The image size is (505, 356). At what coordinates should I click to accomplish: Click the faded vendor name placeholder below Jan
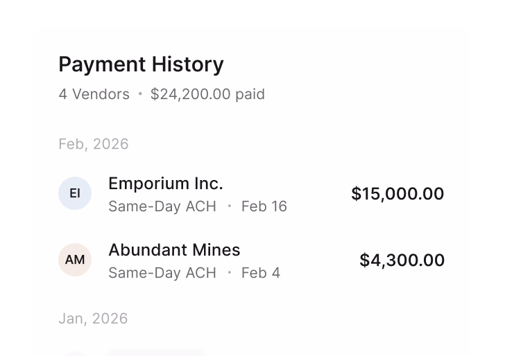[x=156, y=353]
